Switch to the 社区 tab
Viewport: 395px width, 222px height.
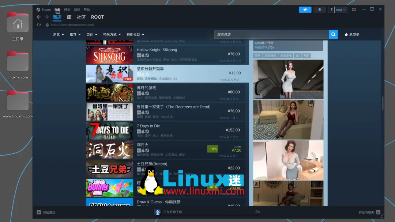pyautogui.click(x=81, y=17)
